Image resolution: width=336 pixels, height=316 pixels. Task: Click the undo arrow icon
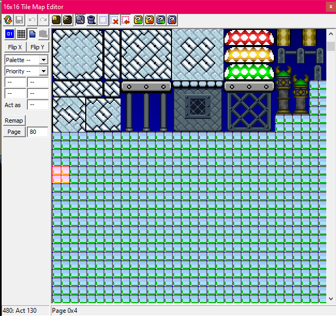coord(32,20)
